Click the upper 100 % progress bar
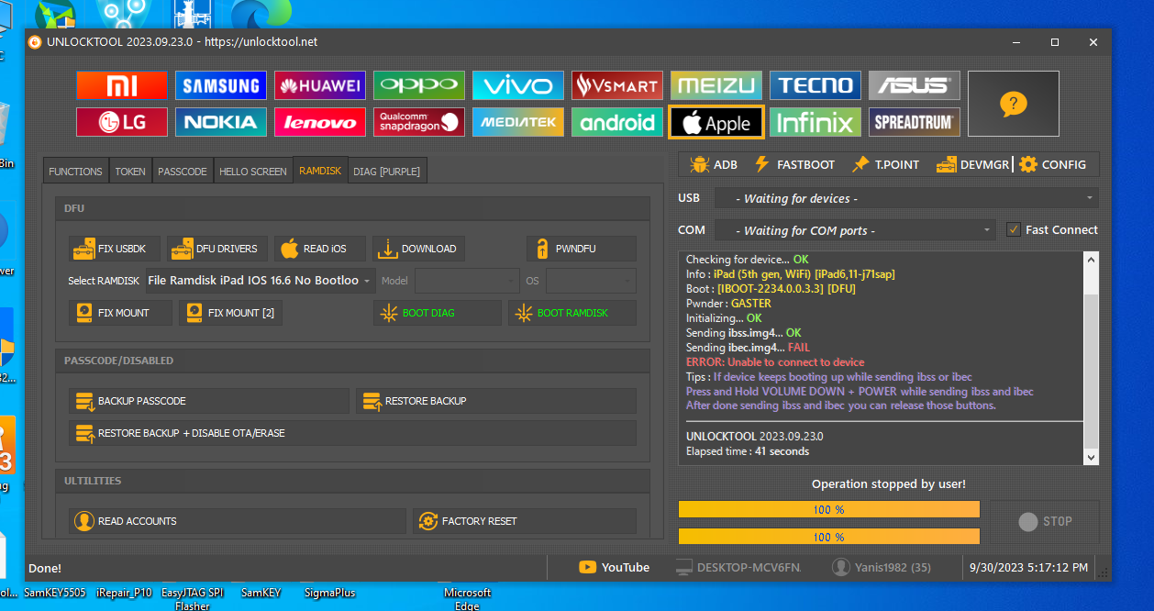 828,509
